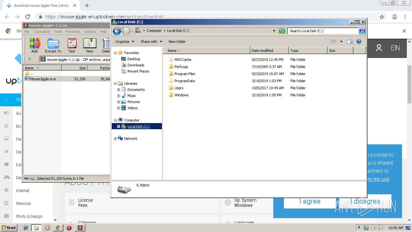Image resolution: width=412 pixels, height=232 pixels.
Task: Expand the Pictures library node
Action: pyautogui.click(x=119, y=102)
